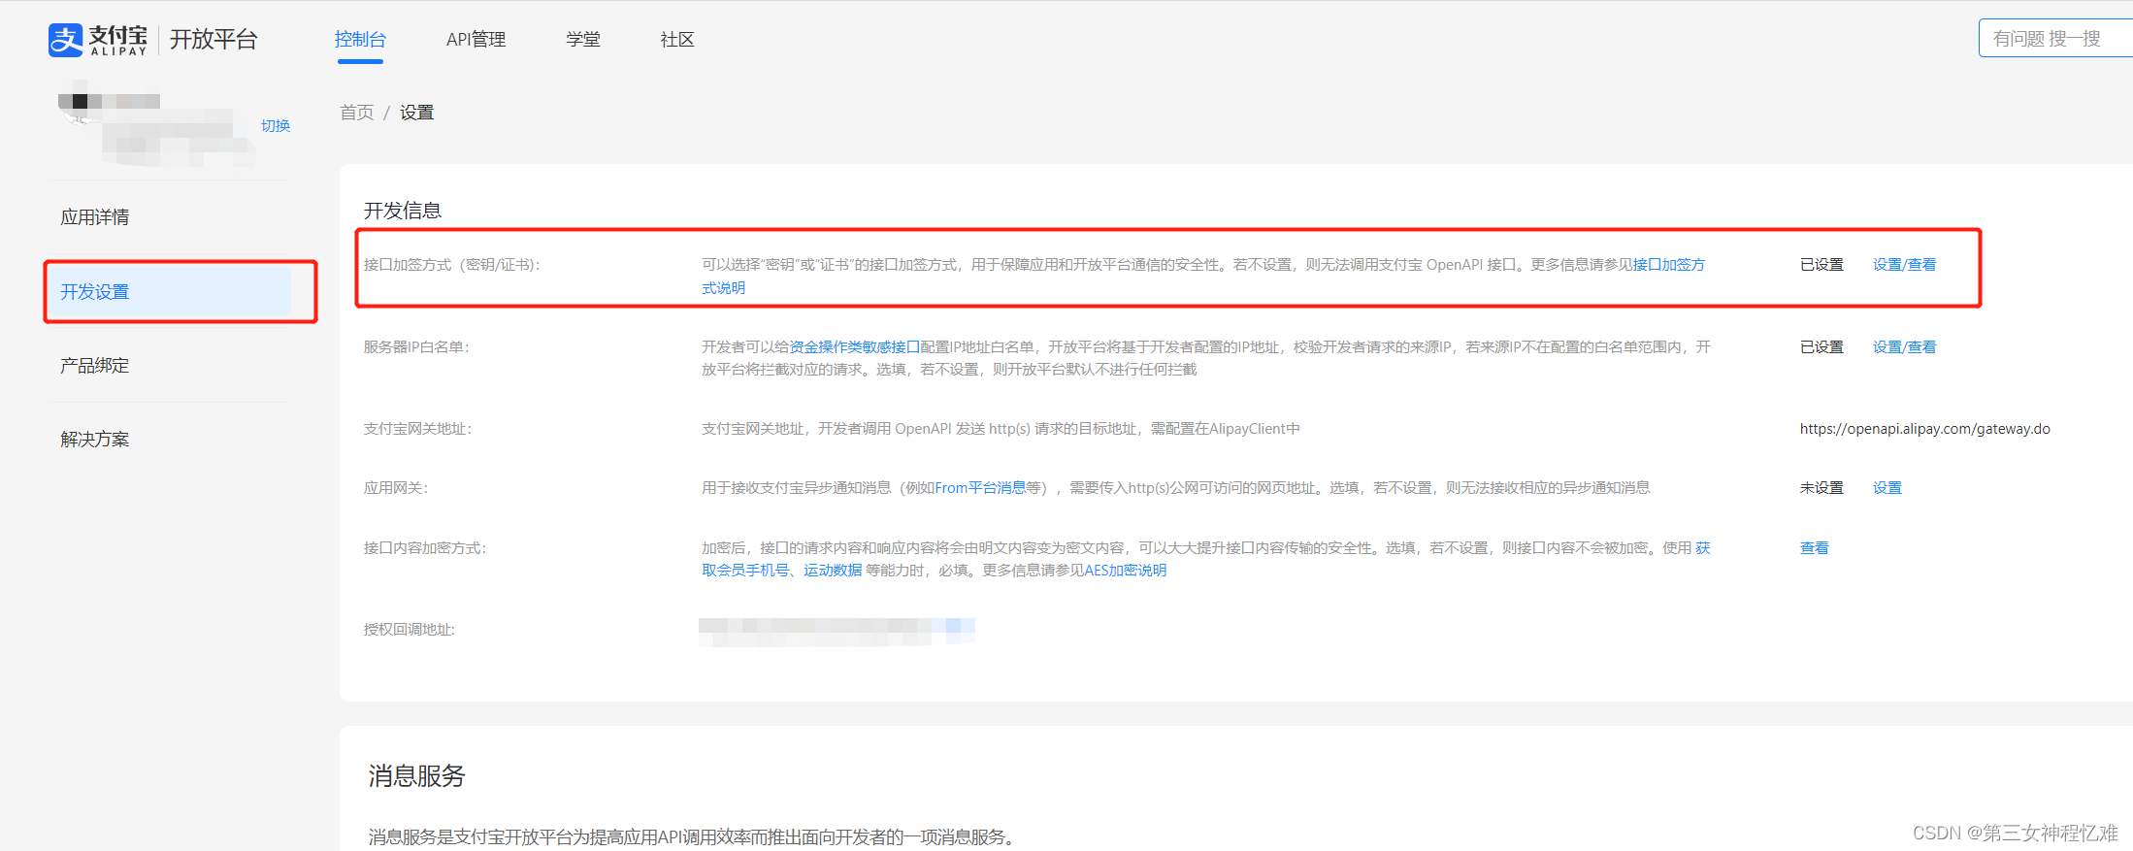Screen dimensions: 2133x851
Task: Open the From平台消息 link
Action: click(980, 488)
